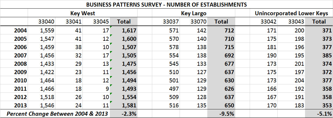This screenshot has height=118, width=333.
Task: Click the Percent Change Between 2004 & 2013 label
Action: pos(57,114)
